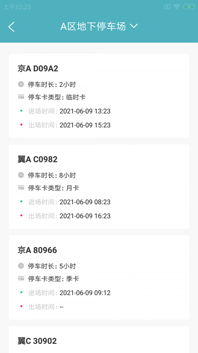The width and height of the screenshot is (198, 353).
Task: Tap the 停车时长: 8小时 row
Action: pyautogui.click(x=52, y=175)
